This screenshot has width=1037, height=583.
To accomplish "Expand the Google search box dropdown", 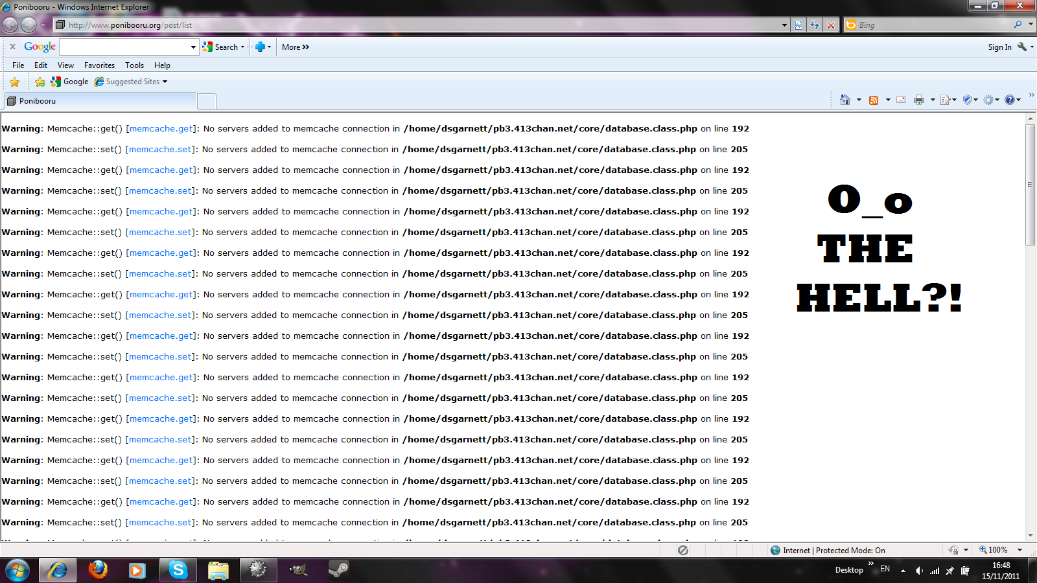I will [193, 47].
